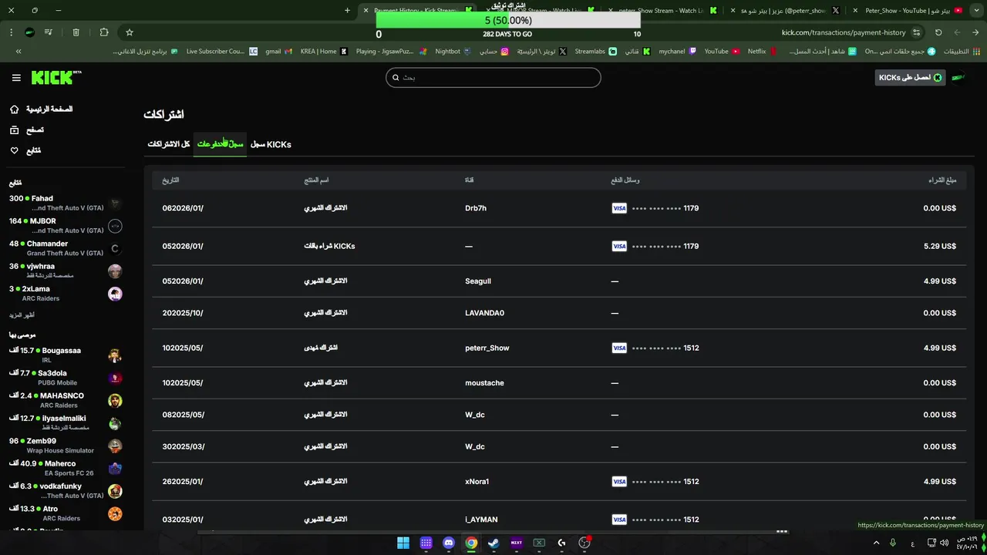Open NZXT app from the taskbar
The image size is (987, 555).
click(x=517, y=543)
